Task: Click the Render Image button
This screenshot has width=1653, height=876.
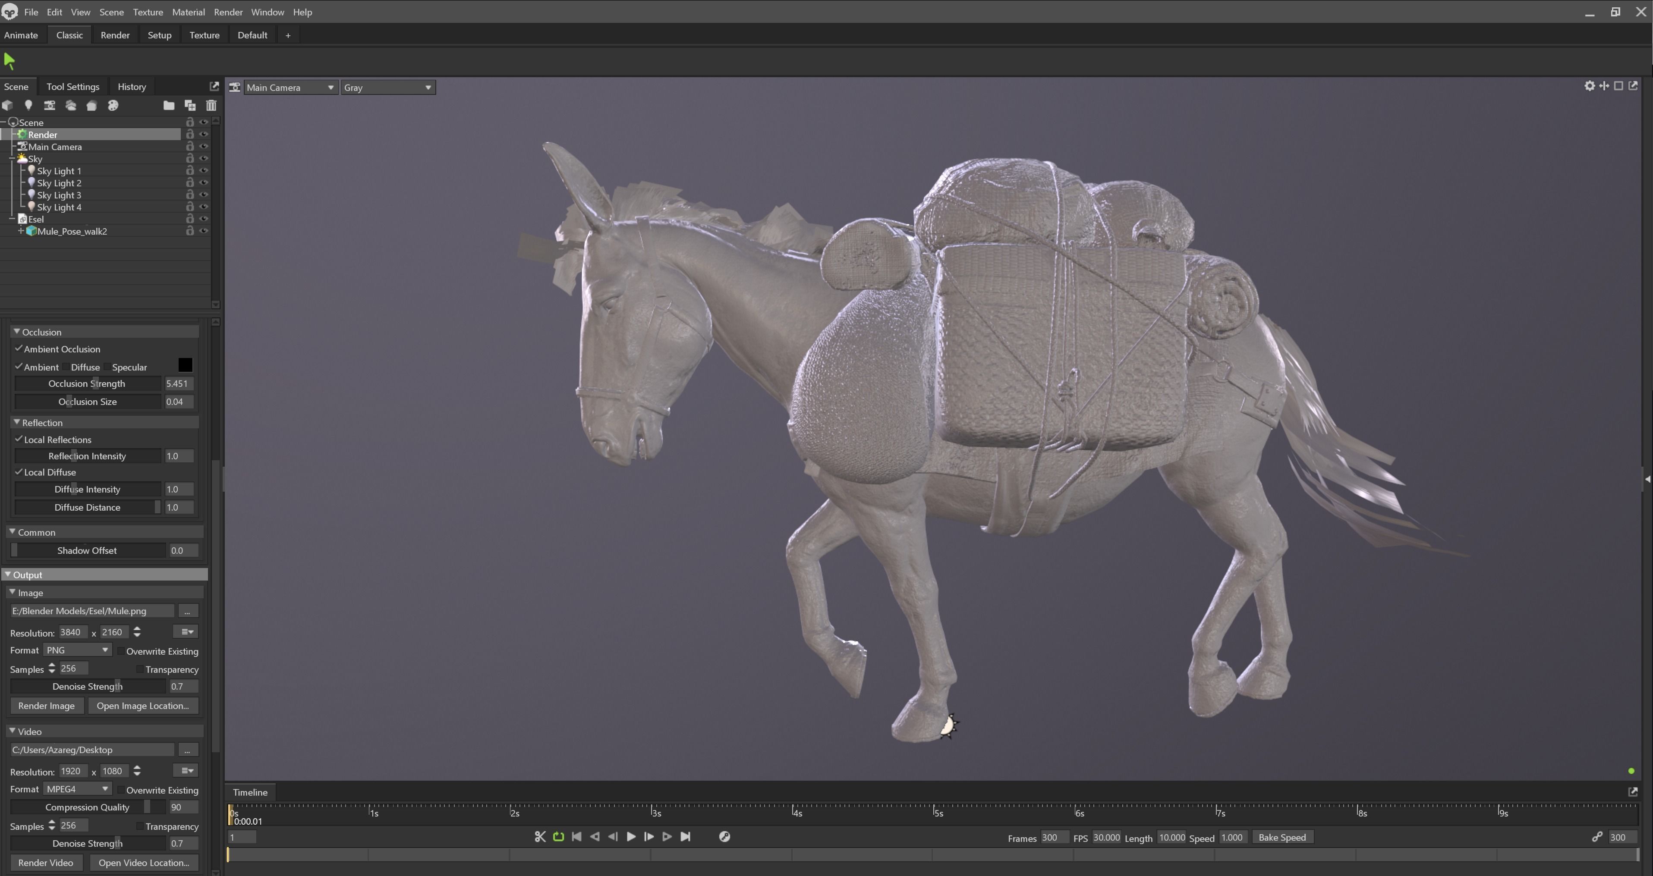Action: (x=46, y=706)
